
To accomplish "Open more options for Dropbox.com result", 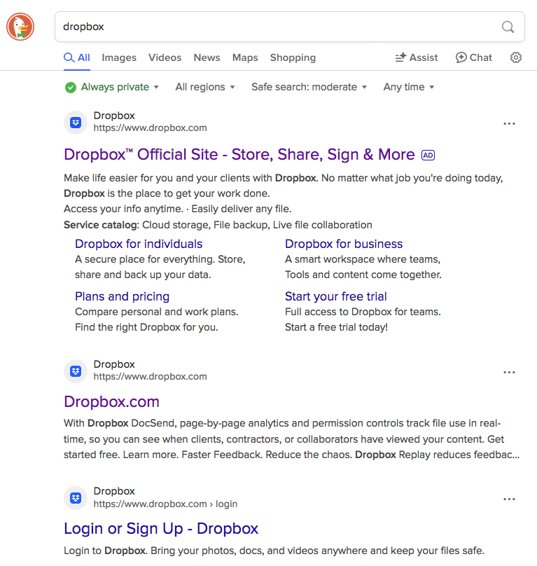I will [509, 372].
